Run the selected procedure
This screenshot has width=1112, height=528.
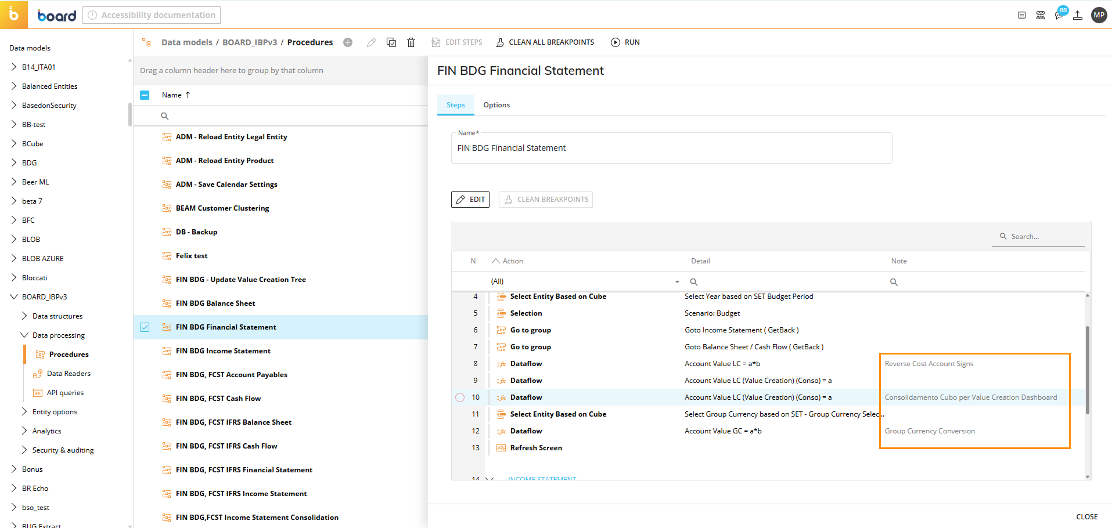[x=625, y=42]
